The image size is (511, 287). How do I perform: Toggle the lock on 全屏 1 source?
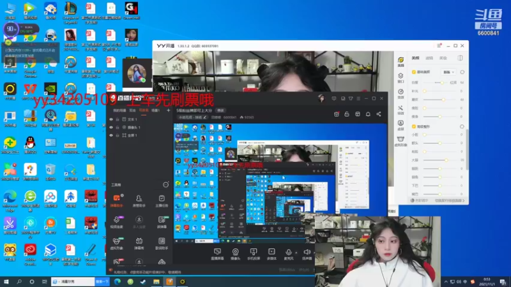tap(118, 135)
